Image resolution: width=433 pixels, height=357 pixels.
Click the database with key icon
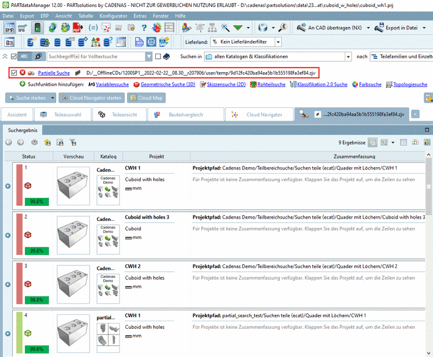tap(32, 42)
